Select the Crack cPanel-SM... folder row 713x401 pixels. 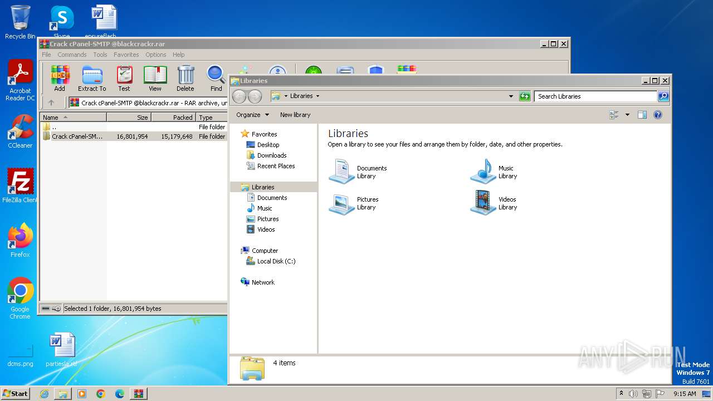click(134, 136)
